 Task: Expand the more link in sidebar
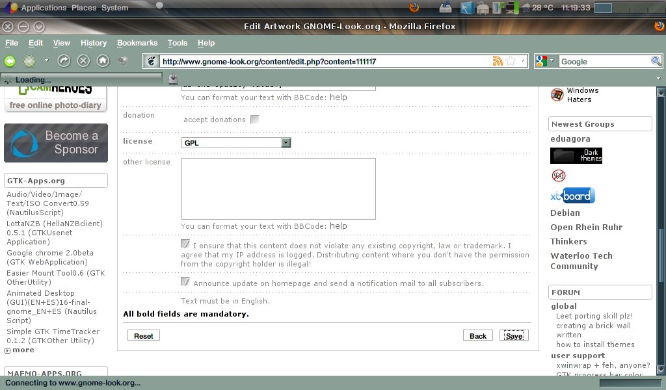(20, 350)
